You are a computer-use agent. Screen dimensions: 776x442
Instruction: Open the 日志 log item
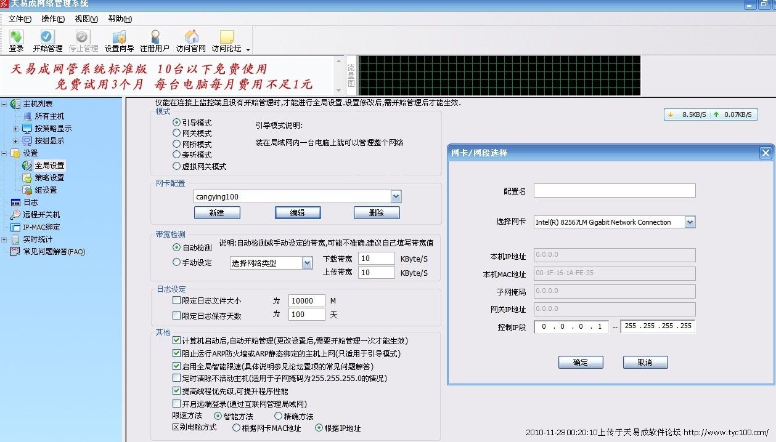(30, 203)
